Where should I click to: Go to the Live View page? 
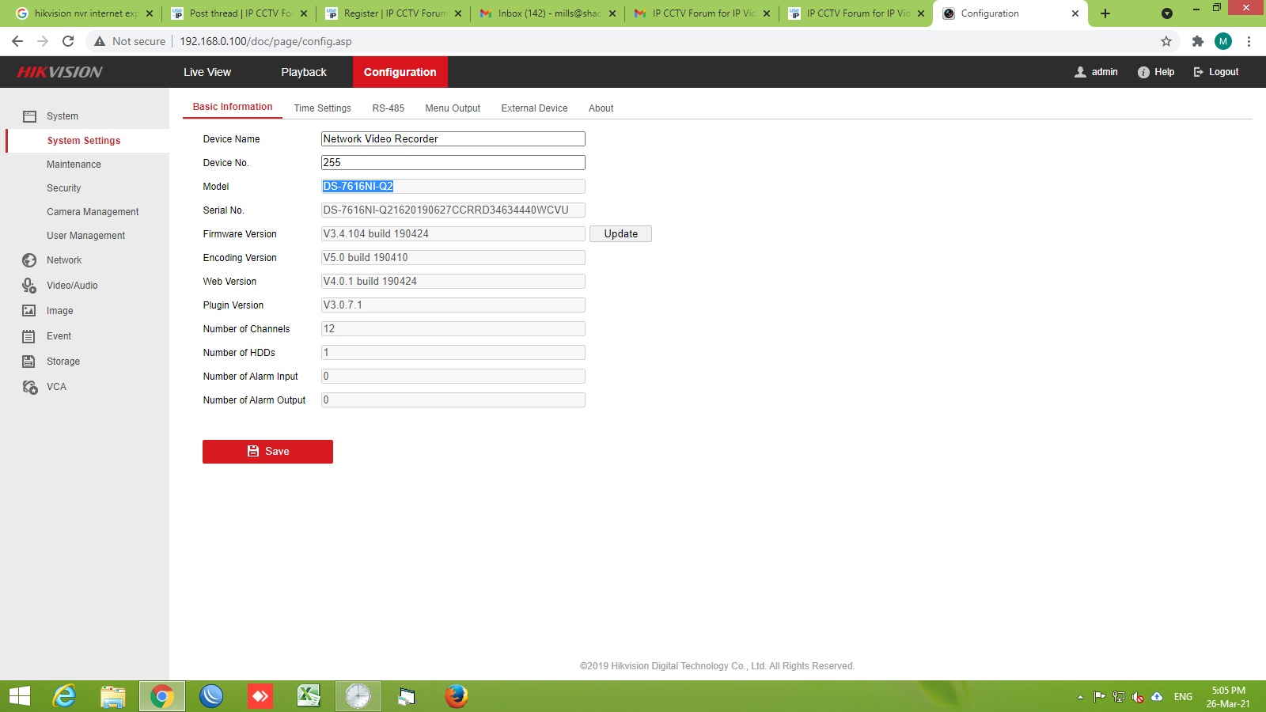click(207, 72)
